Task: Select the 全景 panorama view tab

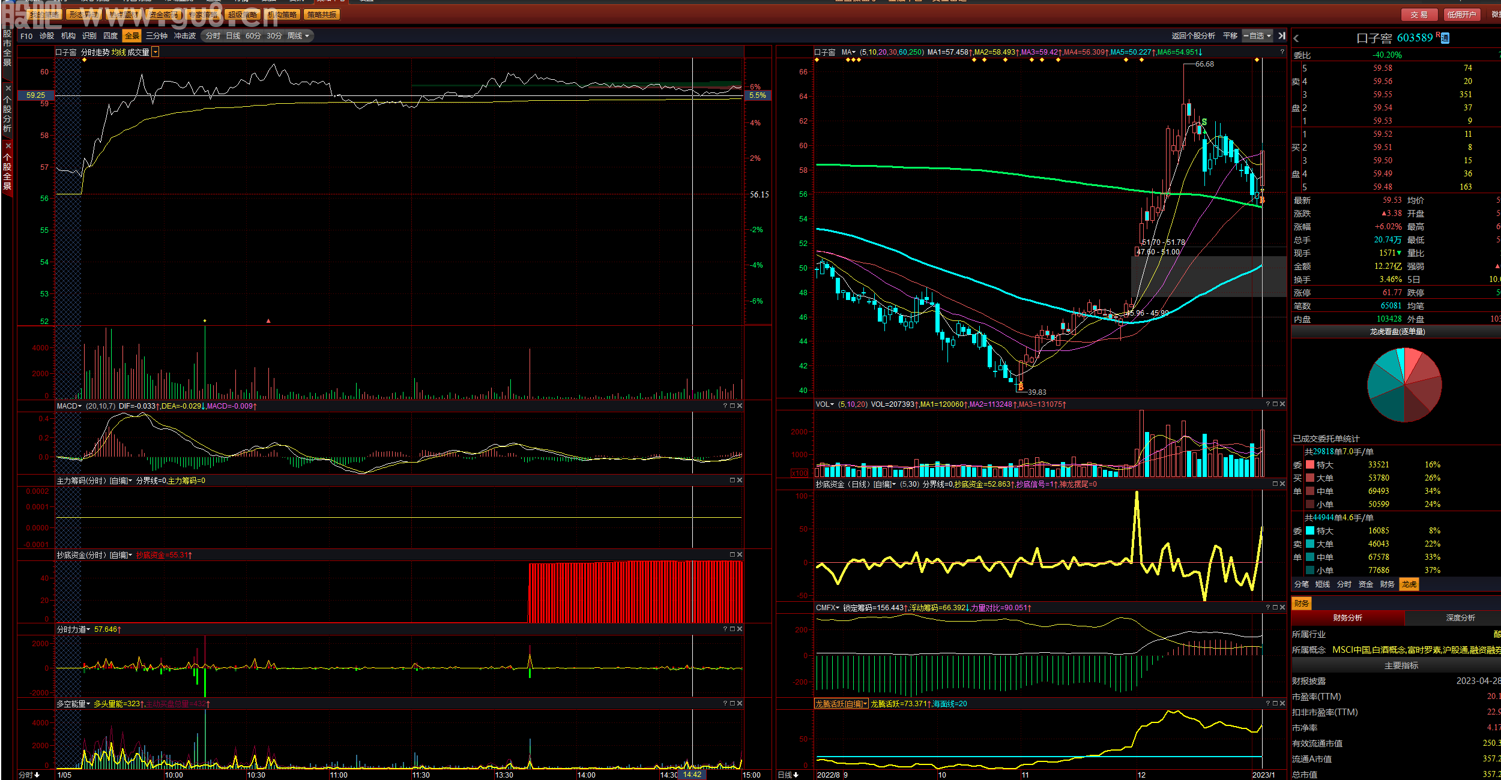Action: [131, 36]
